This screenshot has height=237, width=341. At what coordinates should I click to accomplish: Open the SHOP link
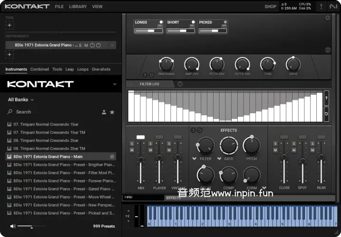(270, 7)
